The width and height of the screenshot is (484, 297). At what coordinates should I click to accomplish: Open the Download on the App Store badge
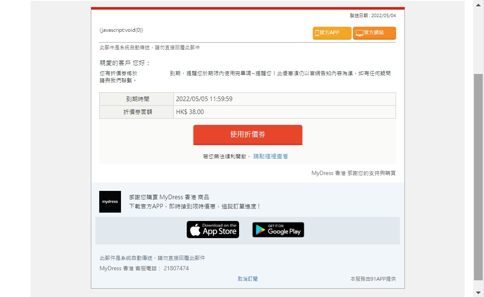(213, 229)
